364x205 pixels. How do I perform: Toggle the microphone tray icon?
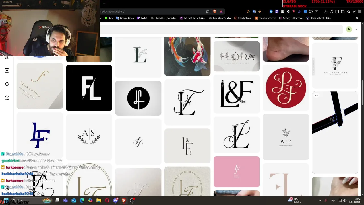tap(326, 200)
